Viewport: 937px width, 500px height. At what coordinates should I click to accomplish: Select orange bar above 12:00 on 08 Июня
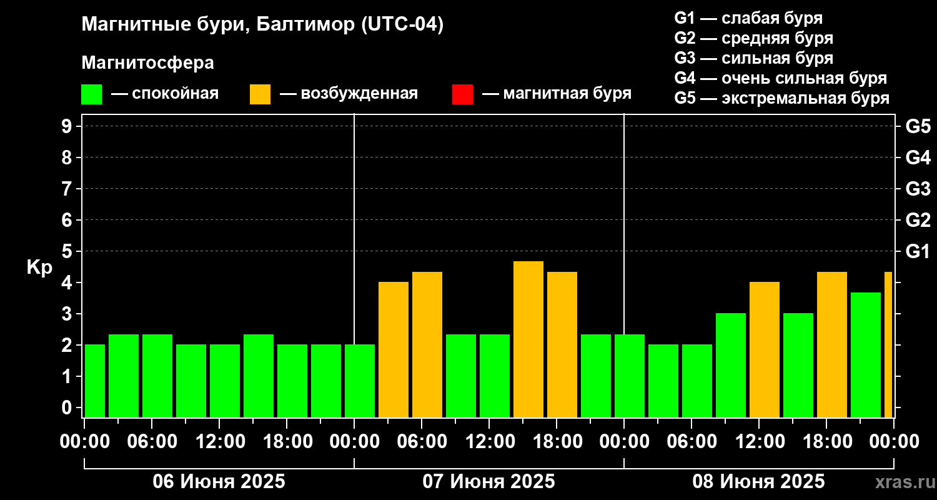(x=765, y=349)
